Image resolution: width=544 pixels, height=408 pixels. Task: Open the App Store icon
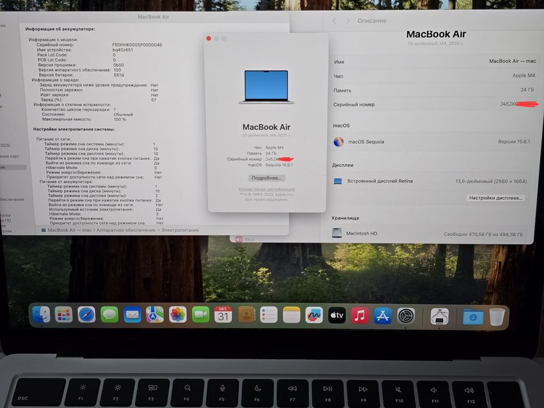[x=382, y=316]
